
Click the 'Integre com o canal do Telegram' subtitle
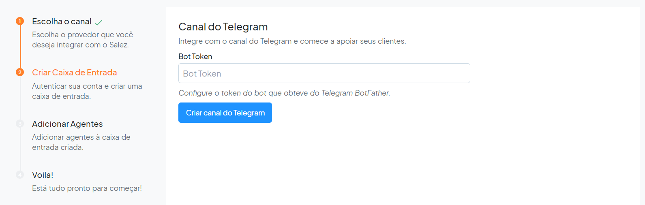(292, 41)
